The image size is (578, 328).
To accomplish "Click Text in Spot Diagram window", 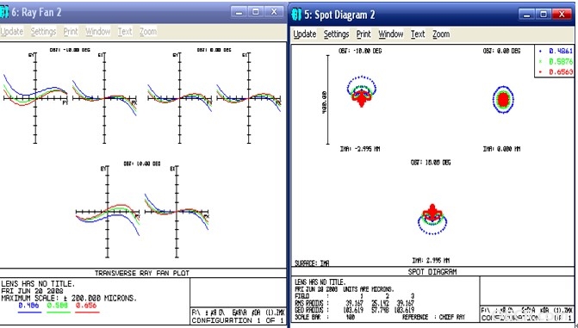I will [x=418, y=34].
